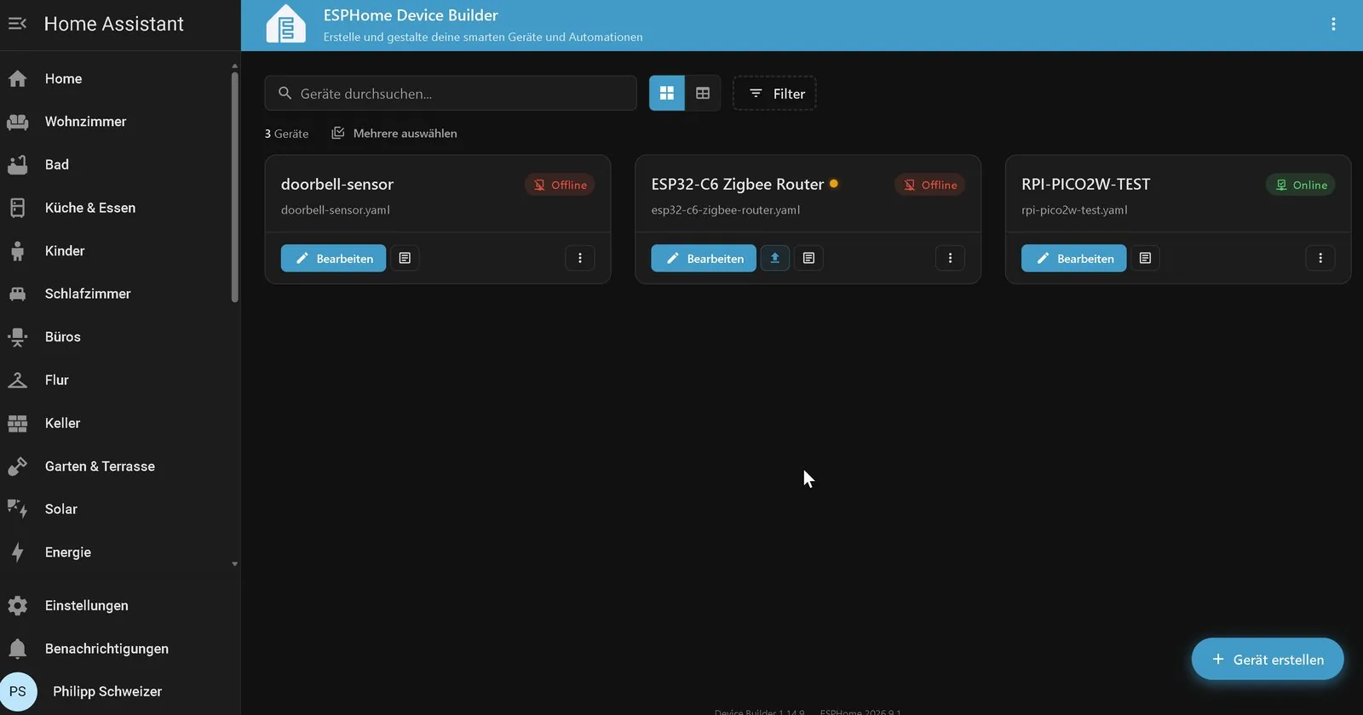The image size is (1363, 715).
Task: Select the Büros office chair icon
Action: tap(17, 337)
